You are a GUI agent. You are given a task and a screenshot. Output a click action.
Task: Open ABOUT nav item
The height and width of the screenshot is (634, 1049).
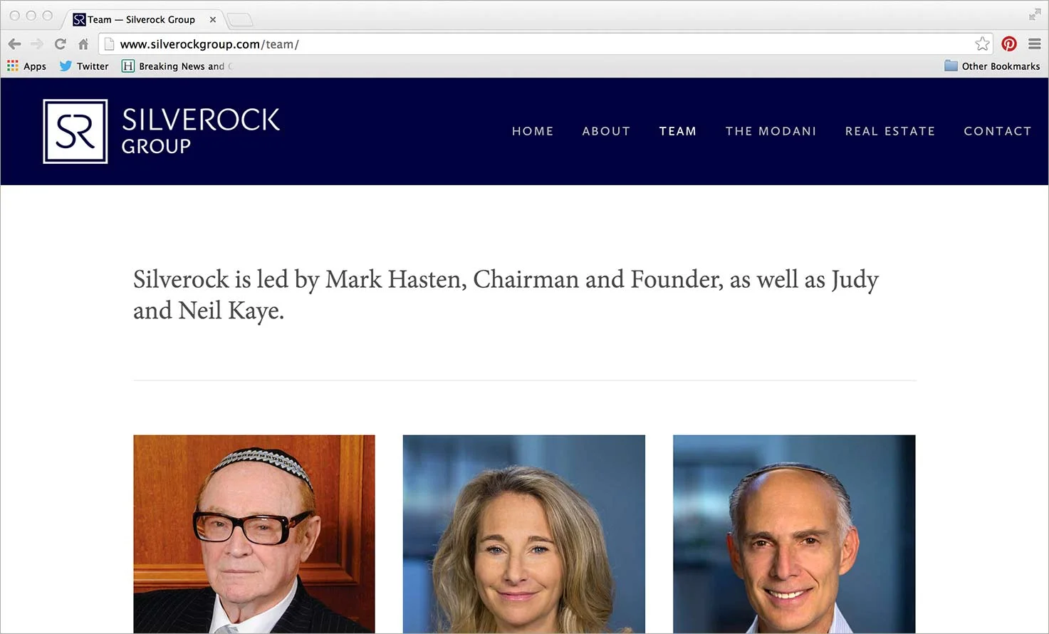pos(606,131)
